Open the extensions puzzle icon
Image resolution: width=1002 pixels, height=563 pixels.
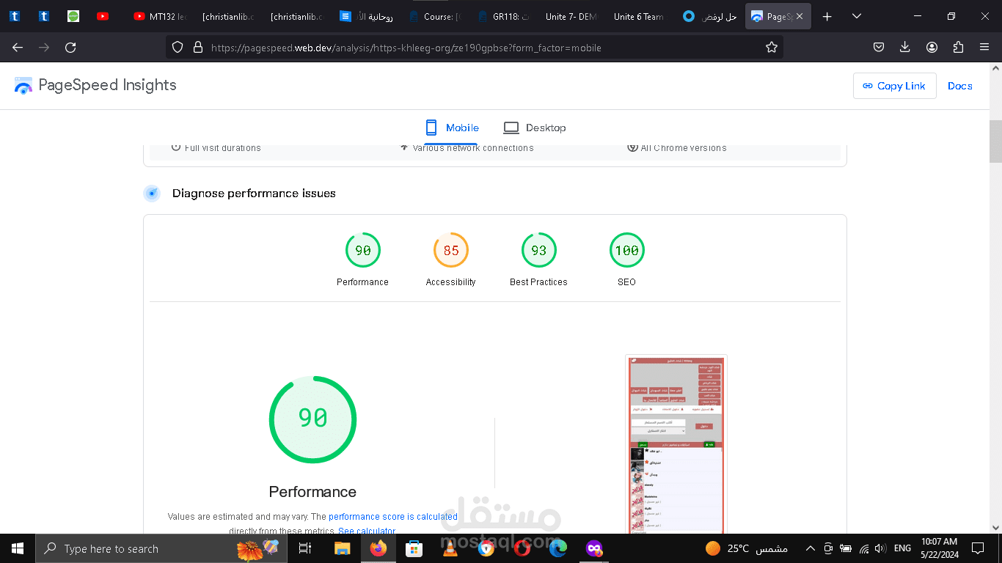click(958, 48)
